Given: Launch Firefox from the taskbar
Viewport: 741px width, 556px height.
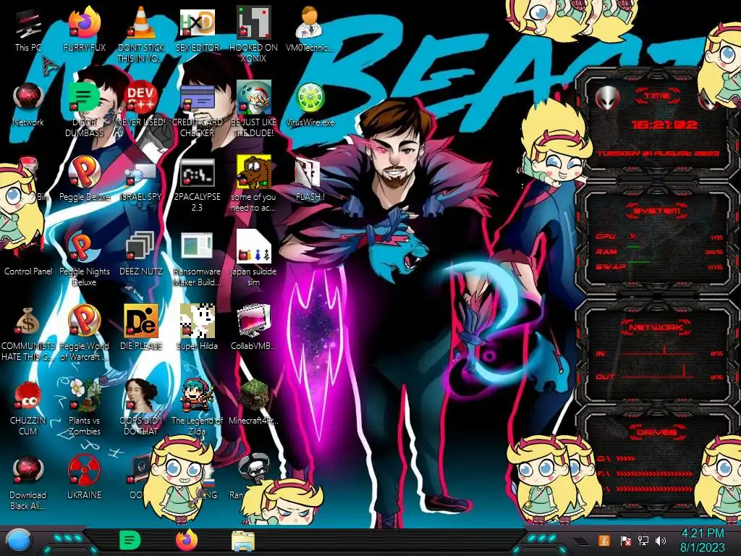Looking at the screenshot, I should pyautogui.click(x=186, y=540).
